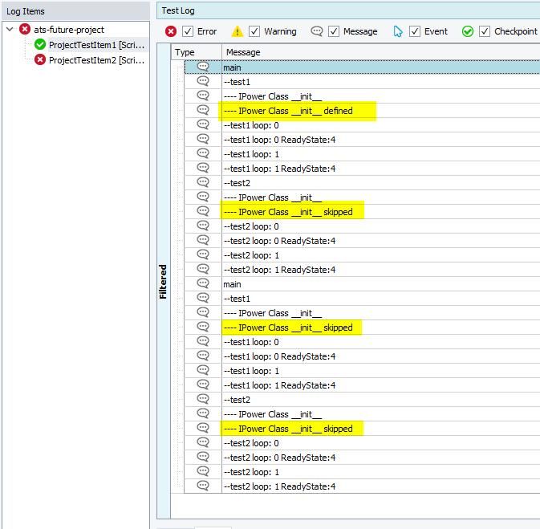
Task: Click the red failed icon of ProjectTestItem2
Action: coord(40,60)
